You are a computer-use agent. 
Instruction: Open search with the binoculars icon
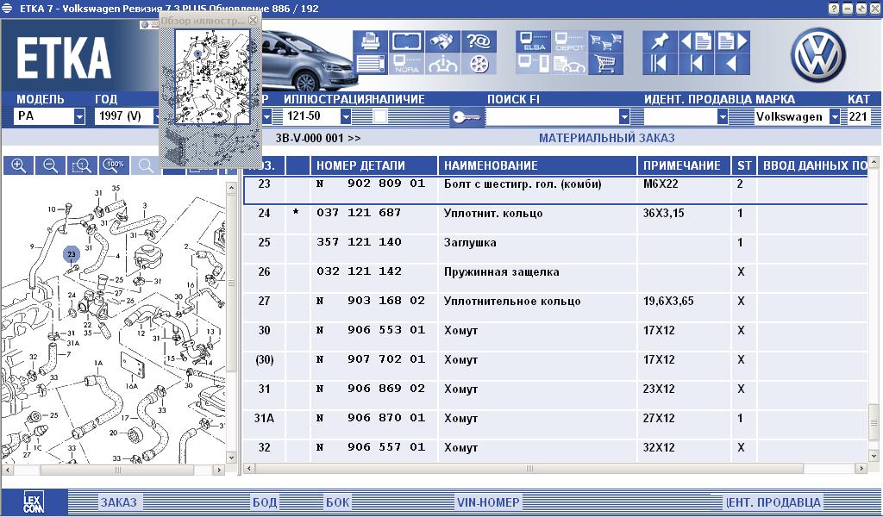click(442, 41)
